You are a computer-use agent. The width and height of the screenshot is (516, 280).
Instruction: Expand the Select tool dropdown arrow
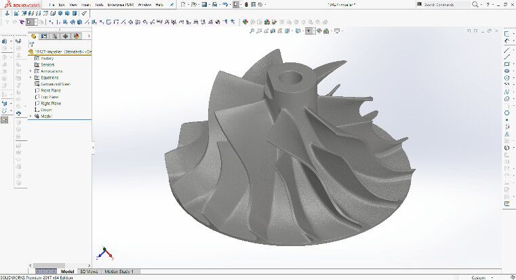[35, 22]
